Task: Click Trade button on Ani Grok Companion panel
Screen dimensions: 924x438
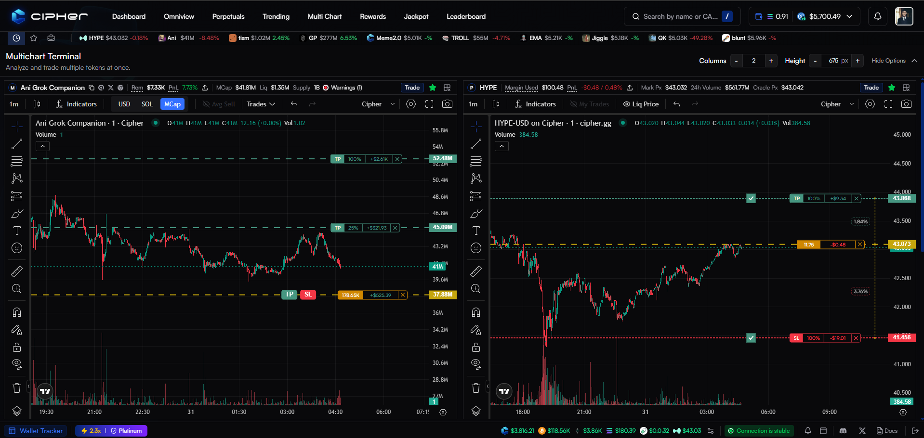Action: (412, 88)
